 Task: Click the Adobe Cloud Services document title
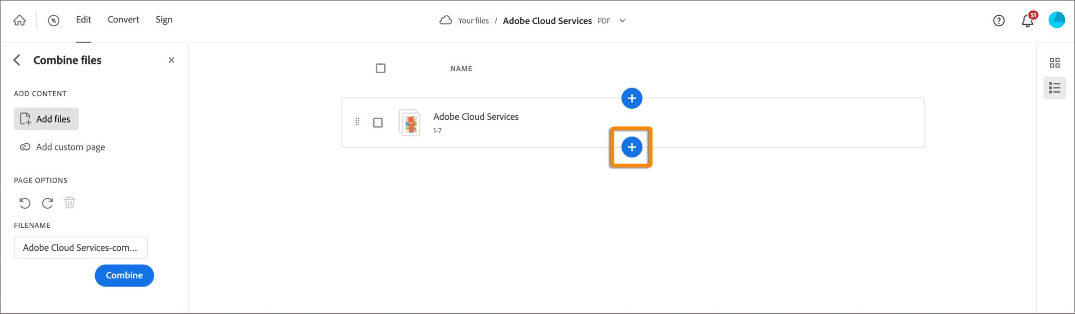click(x=547, y=21)
